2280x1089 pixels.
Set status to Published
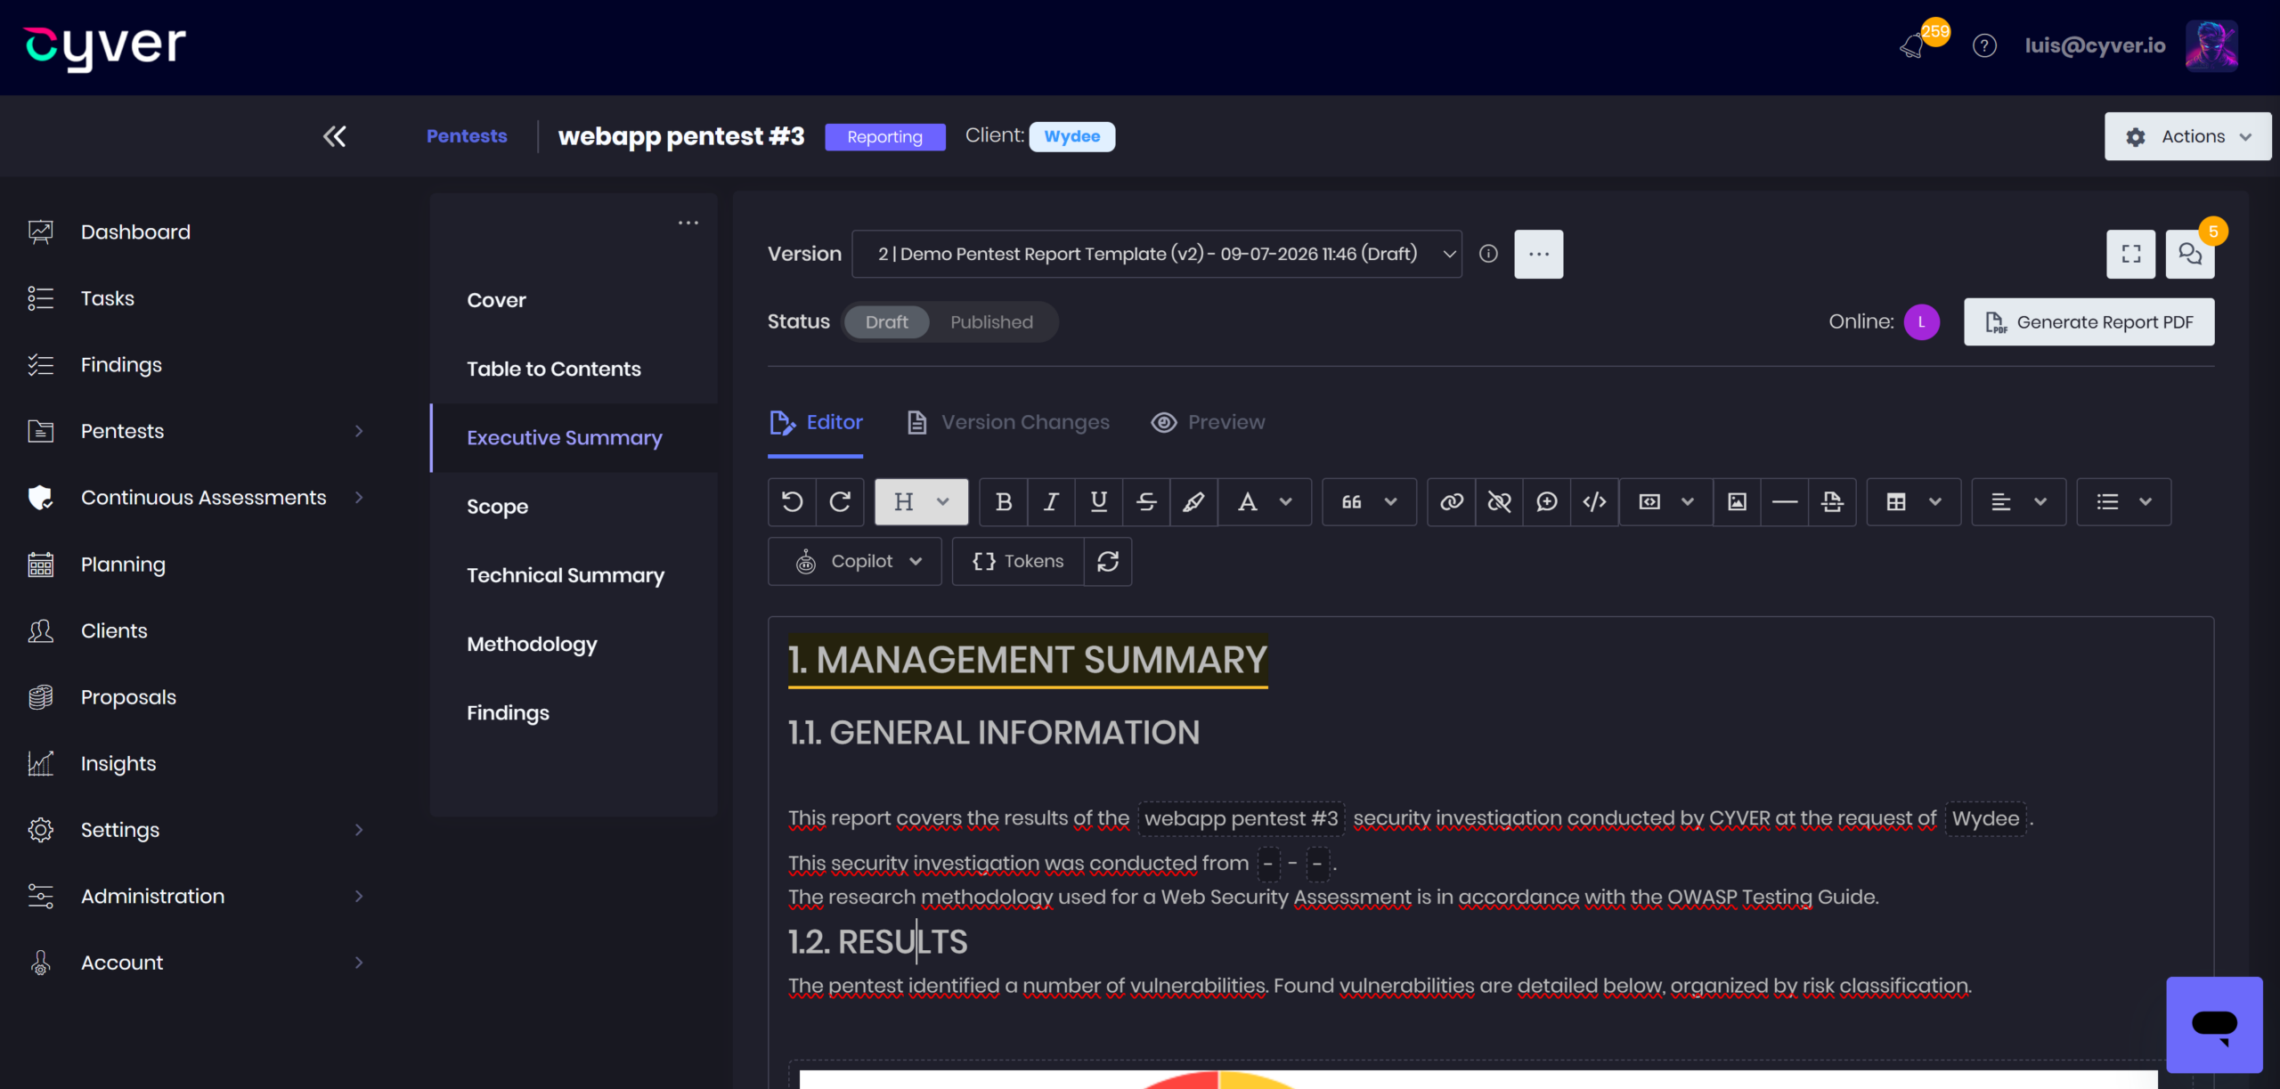click(x=991, y=322)
